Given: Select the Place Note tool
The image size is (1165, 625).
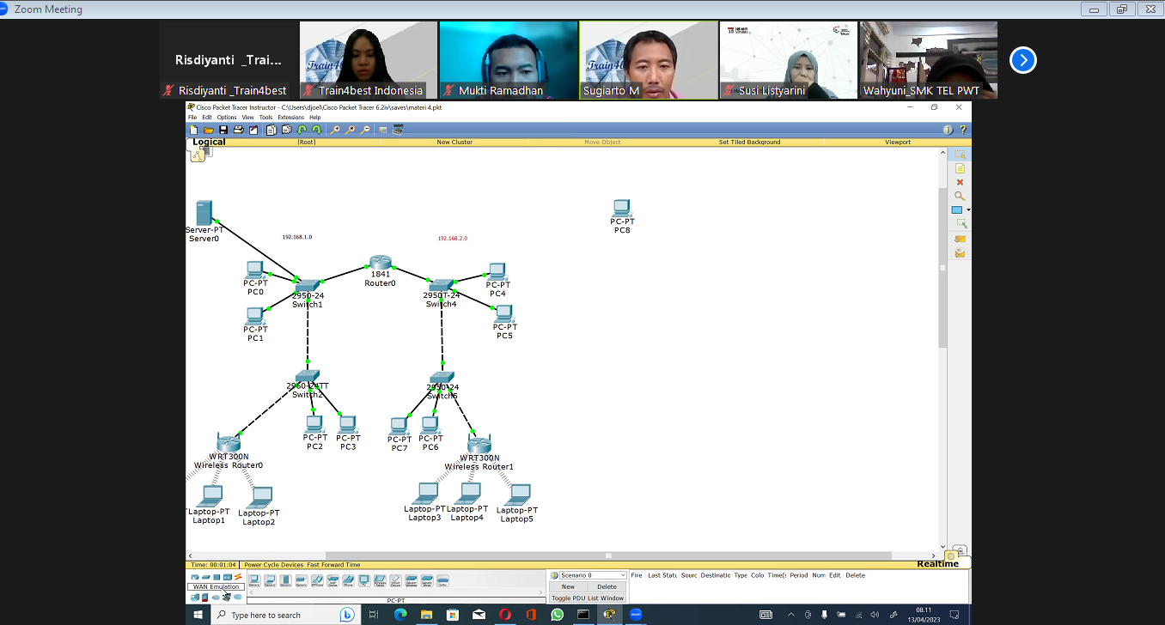Looking at the screenshot, I should (x=960, y=168).
